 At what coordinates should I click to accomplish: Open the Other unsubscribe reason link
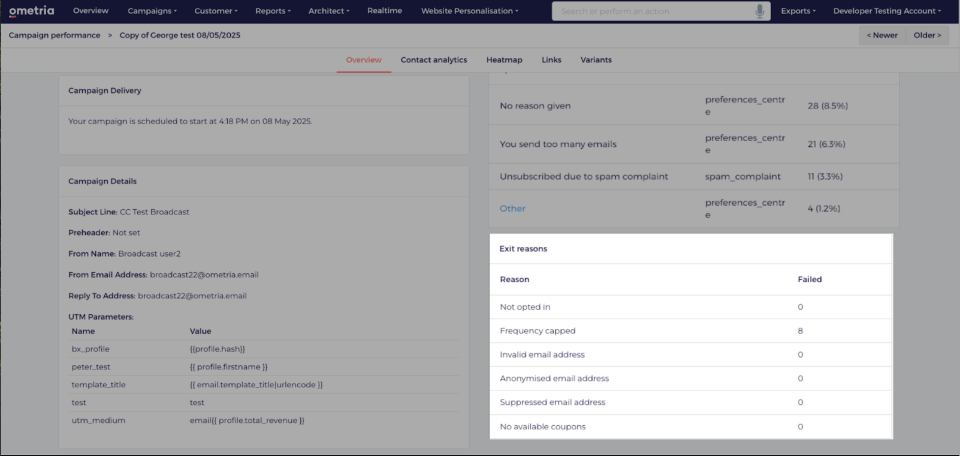[512, 209]
